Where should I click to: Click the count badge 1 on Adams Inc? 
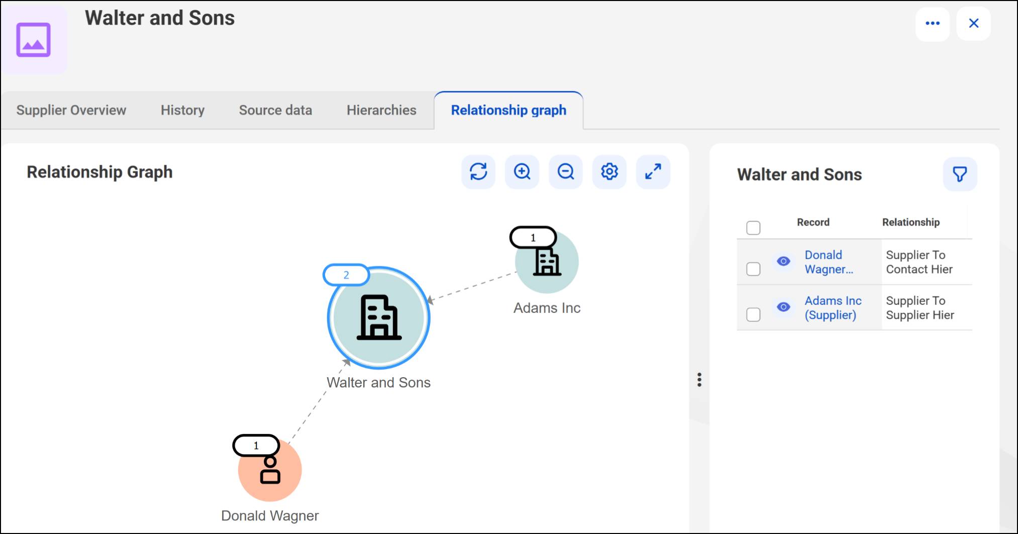point(533,238)
